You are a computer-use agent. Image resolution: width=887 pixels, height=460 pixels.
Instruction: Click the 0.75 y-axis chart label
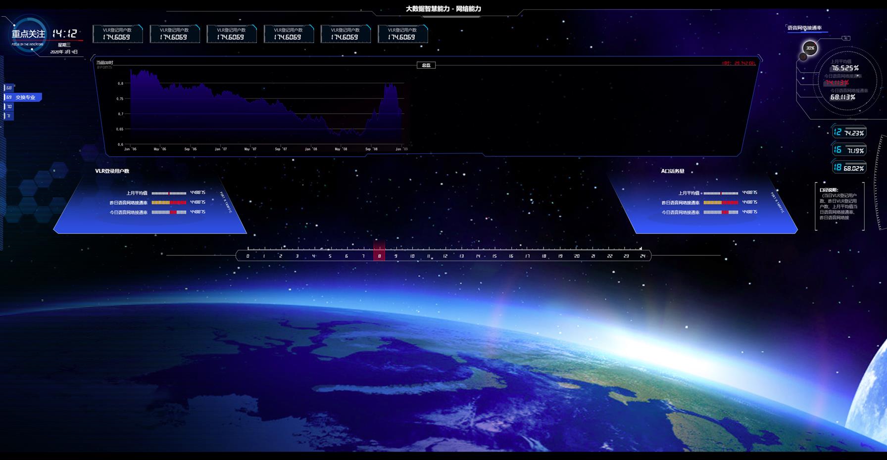pos(120,99)
